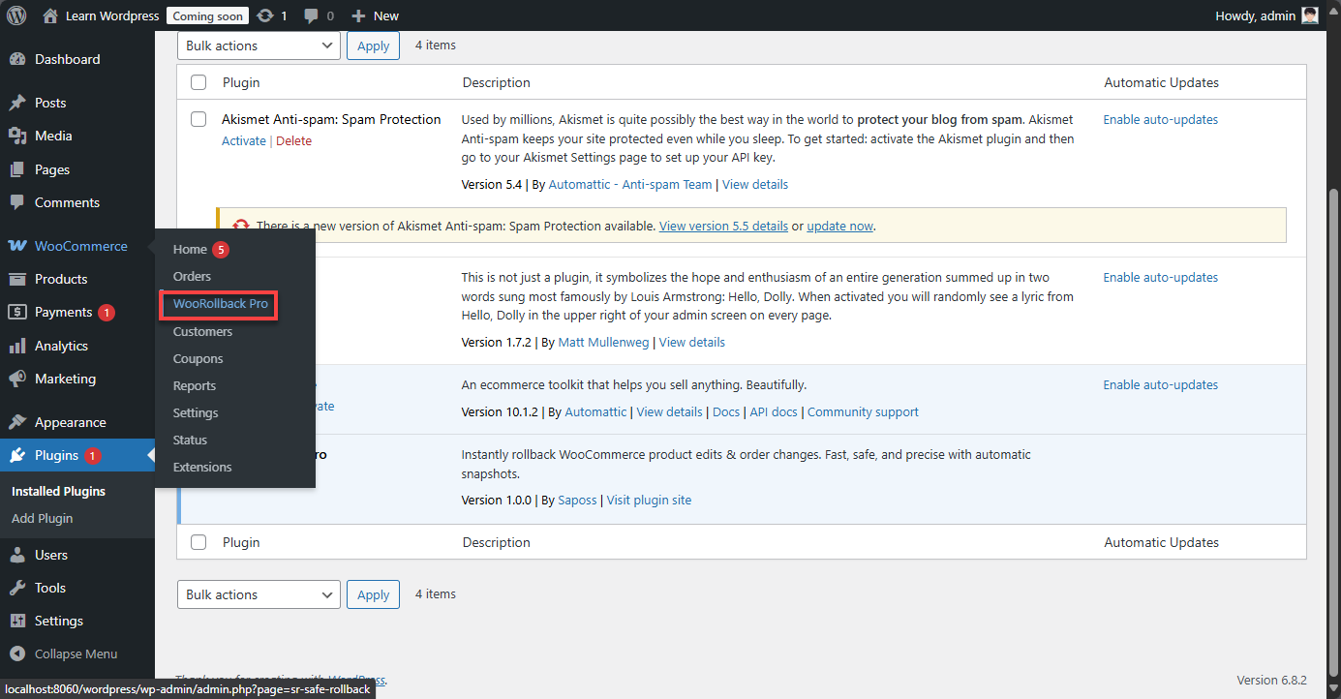Collapse the admin sidebar menu
1341x699 pixels.
[x=76, y=653]
